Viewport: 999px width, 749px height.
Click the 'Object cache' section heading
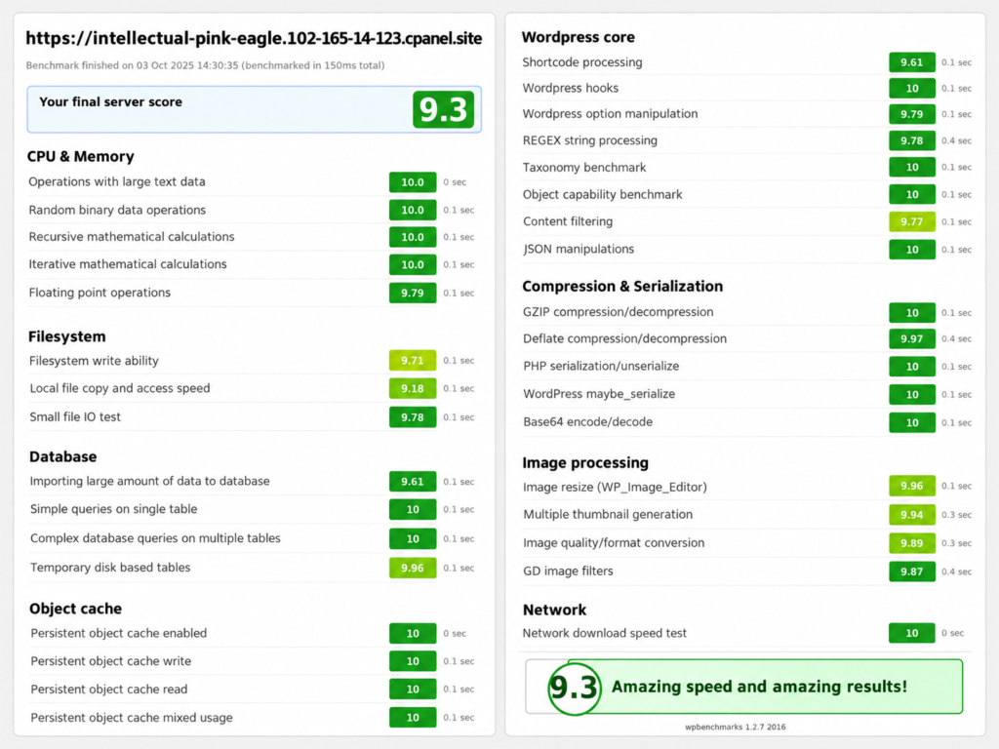coord(75,609)
